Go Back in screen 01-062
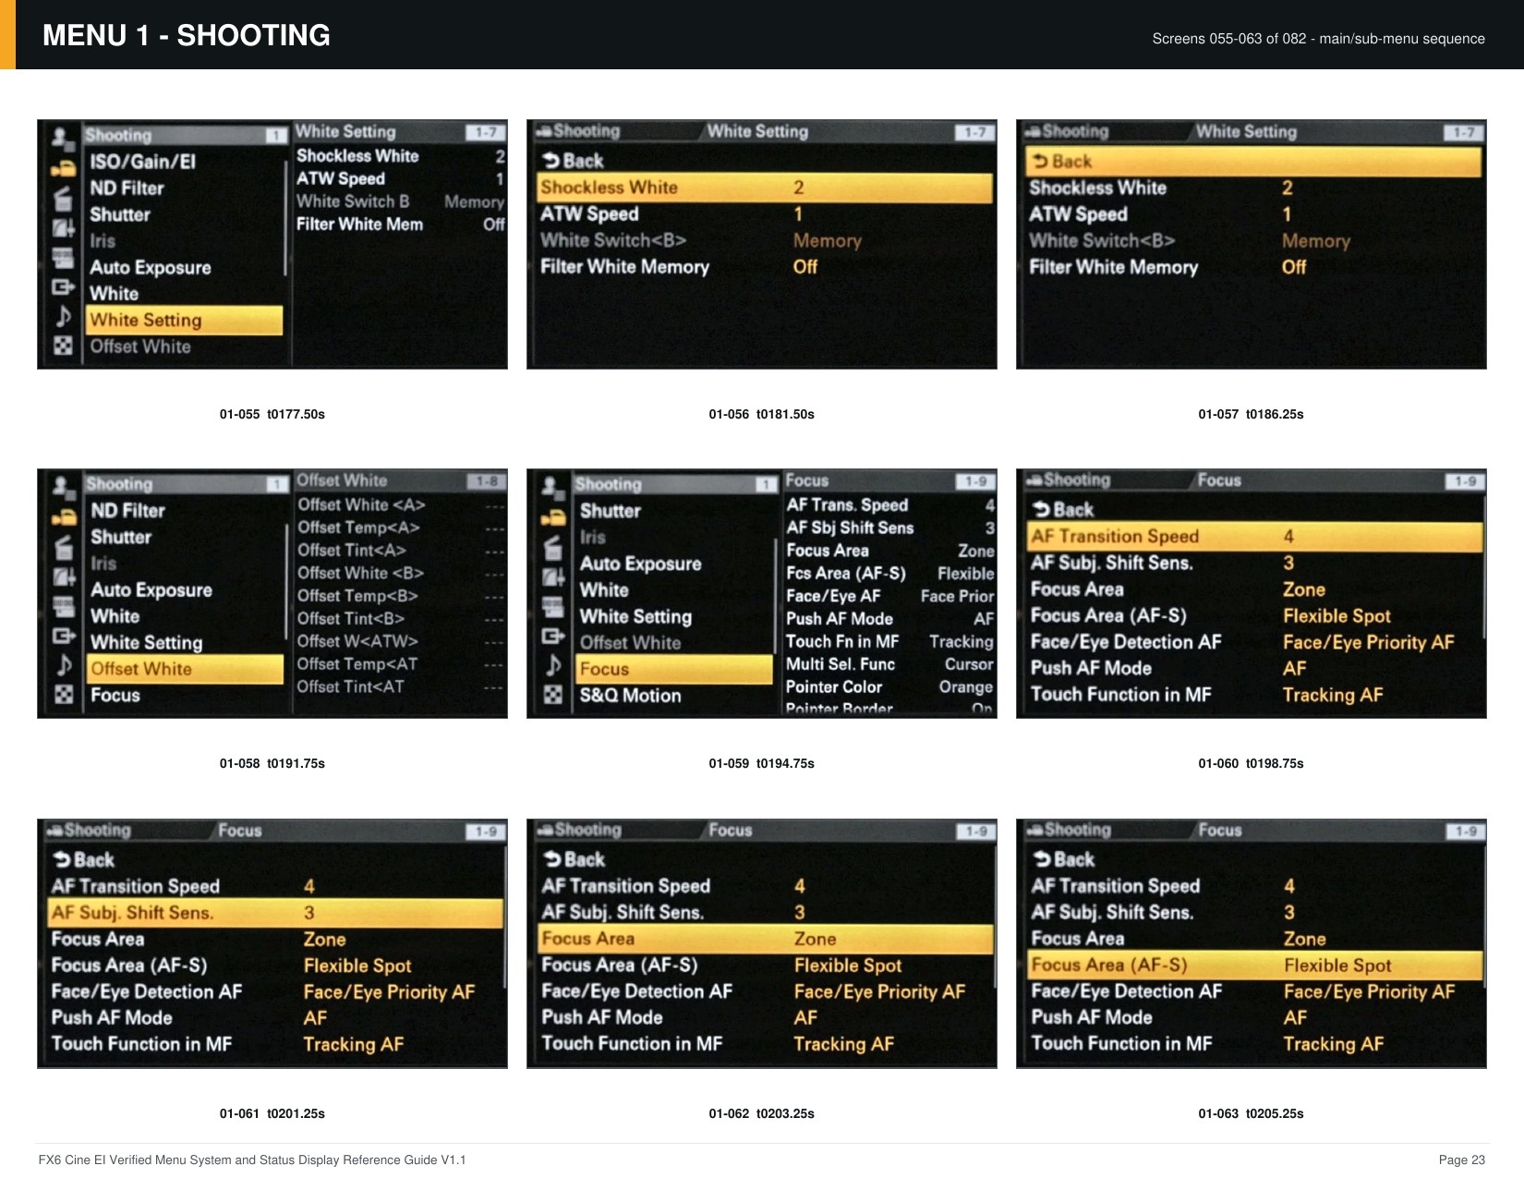The image size is (1524, 1178). (x=575, y=860)
